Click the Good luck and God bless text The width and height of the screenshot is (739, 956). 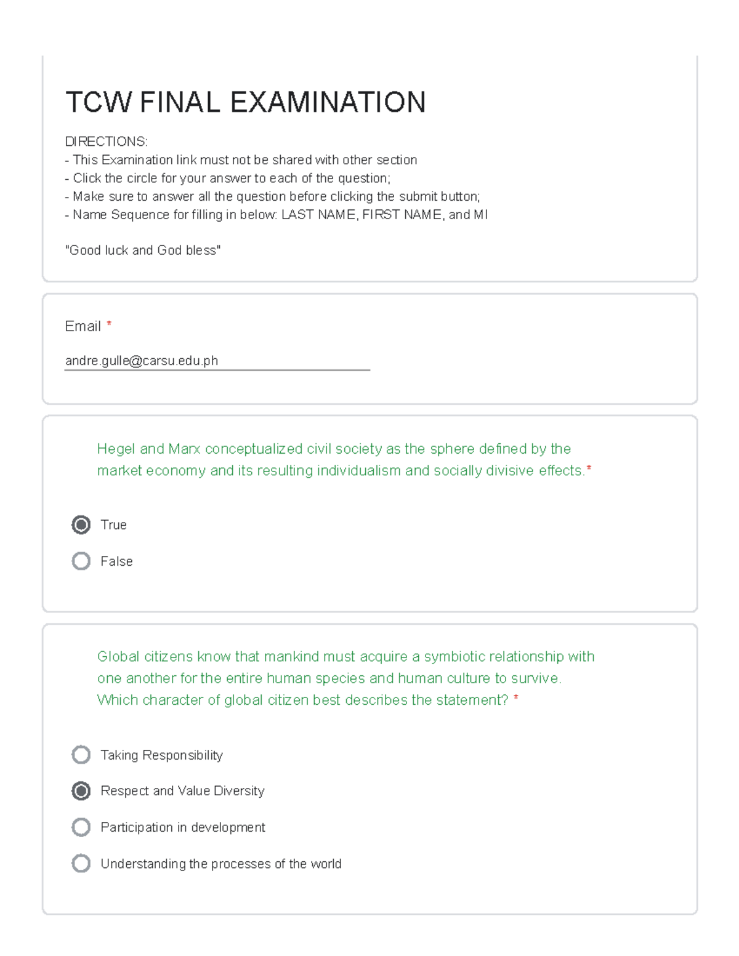pyautogui.click(x=143, y=250)
